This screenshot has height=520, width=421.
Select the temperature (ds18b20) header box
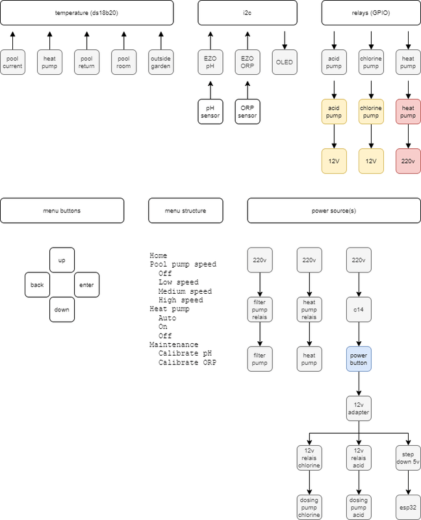pos(87,12)
